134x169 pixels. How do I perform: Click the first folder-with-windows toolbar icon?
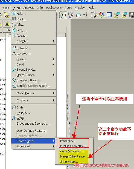(117, 15)
